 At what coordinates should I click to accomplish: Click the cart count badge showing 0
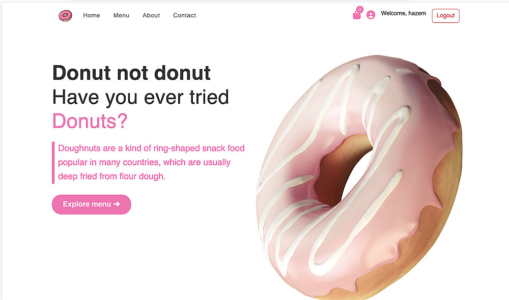(x=360, y=9)
